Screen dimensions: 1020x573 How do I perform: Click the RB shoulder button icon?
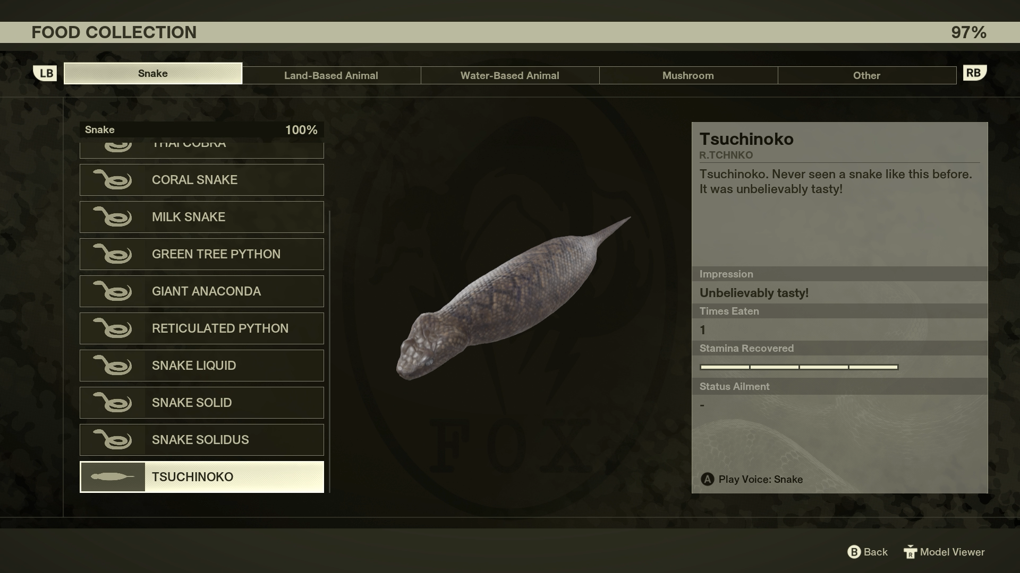coord(974,73)
